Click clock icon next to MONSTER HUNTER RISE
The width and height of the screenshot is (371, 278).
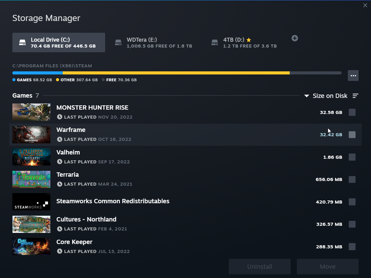click(x=60, y=117)
